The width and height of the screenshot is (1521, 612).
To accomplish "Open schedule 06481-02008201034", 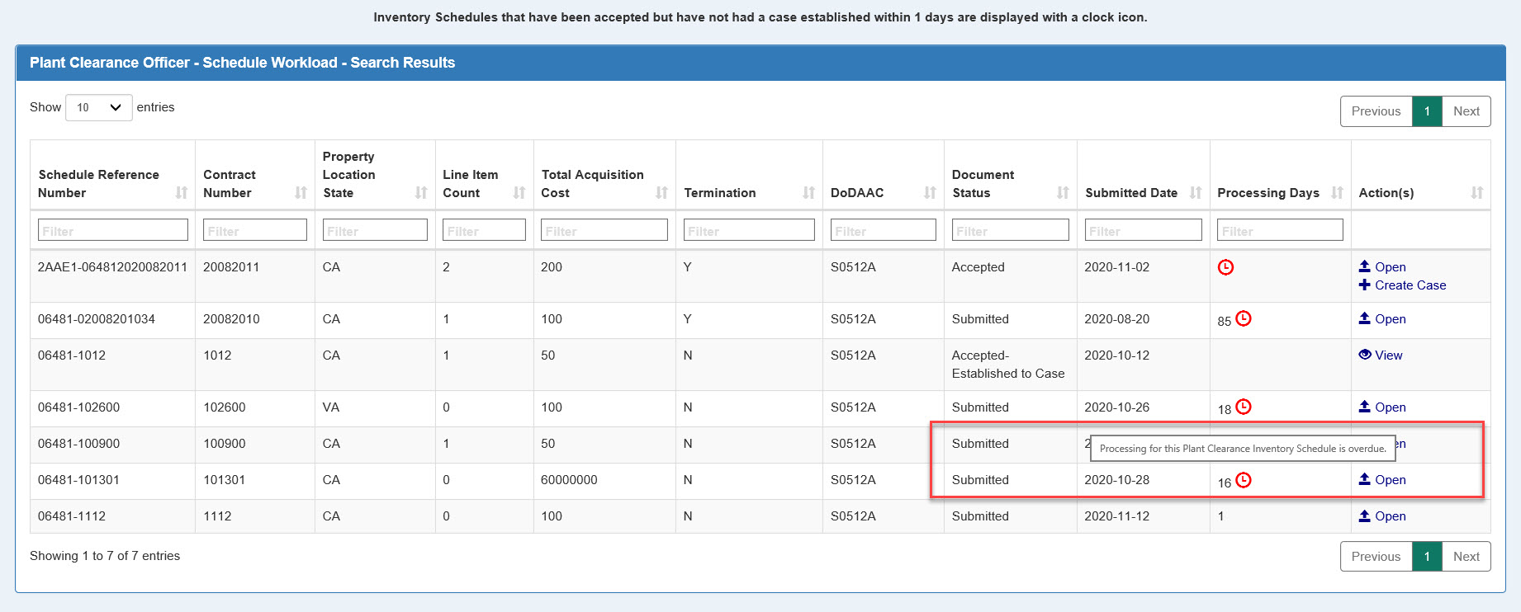I will 1382,319.
